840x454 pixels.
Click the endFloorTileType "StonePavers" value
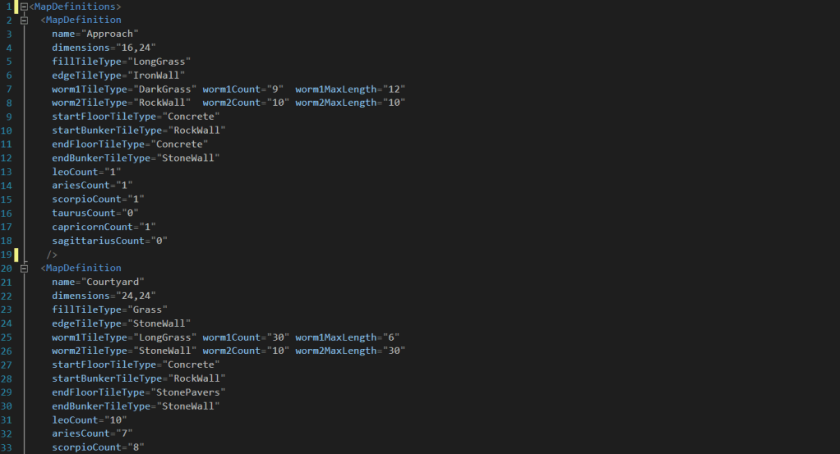tap(195, 392)
